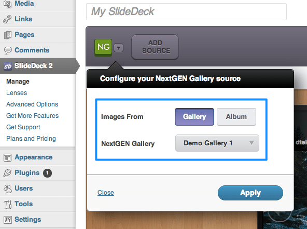
Task: Click the Plugins plug icon
Action: pyautogui.click(x=7, y=173)
